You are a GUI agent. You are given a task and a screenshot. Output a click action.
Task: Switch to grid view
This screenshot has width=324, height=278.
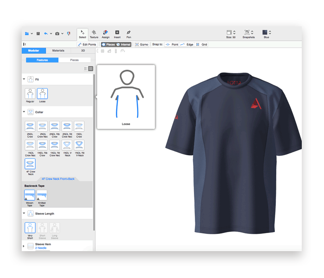coord(91,69)
